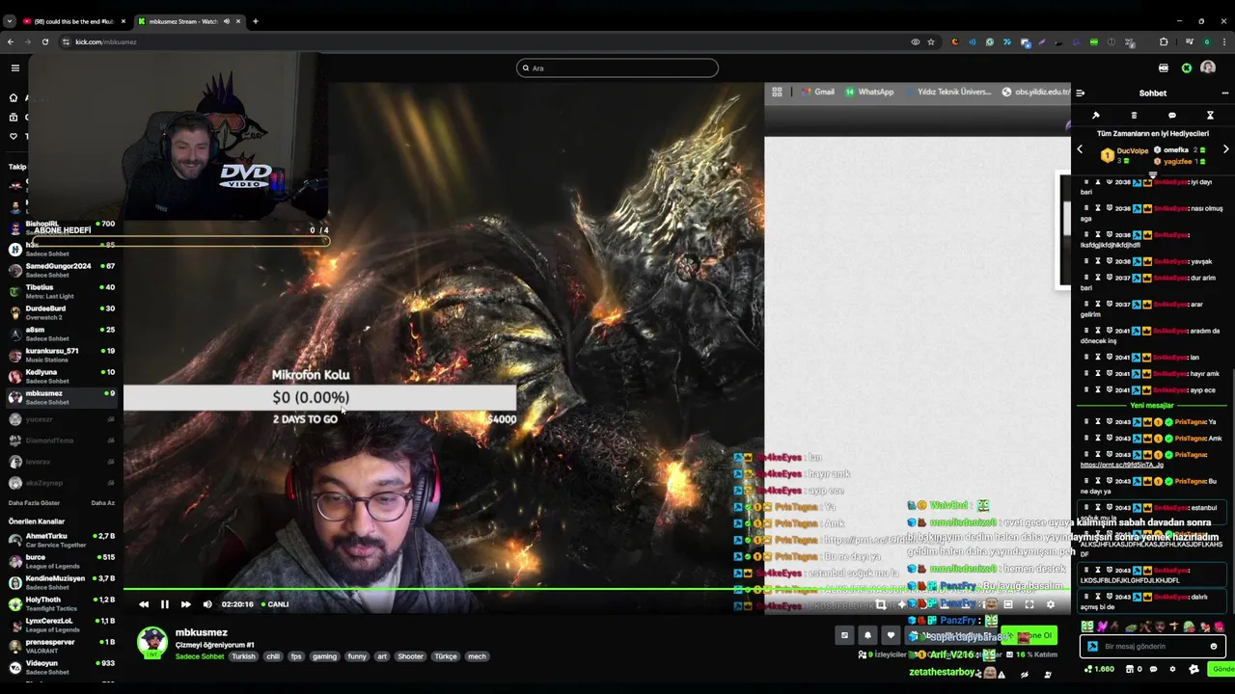The image size is (1235, 694).
Task: Show next top gifters with right chevron
Action: [1225, 150]
